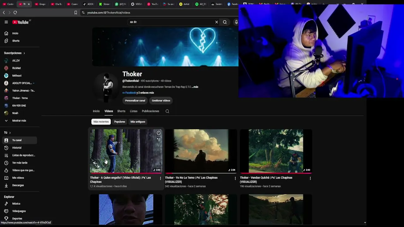Open the Descargas download icon
The width and height of the screenshot is (404, 227).
pos(6,185)
